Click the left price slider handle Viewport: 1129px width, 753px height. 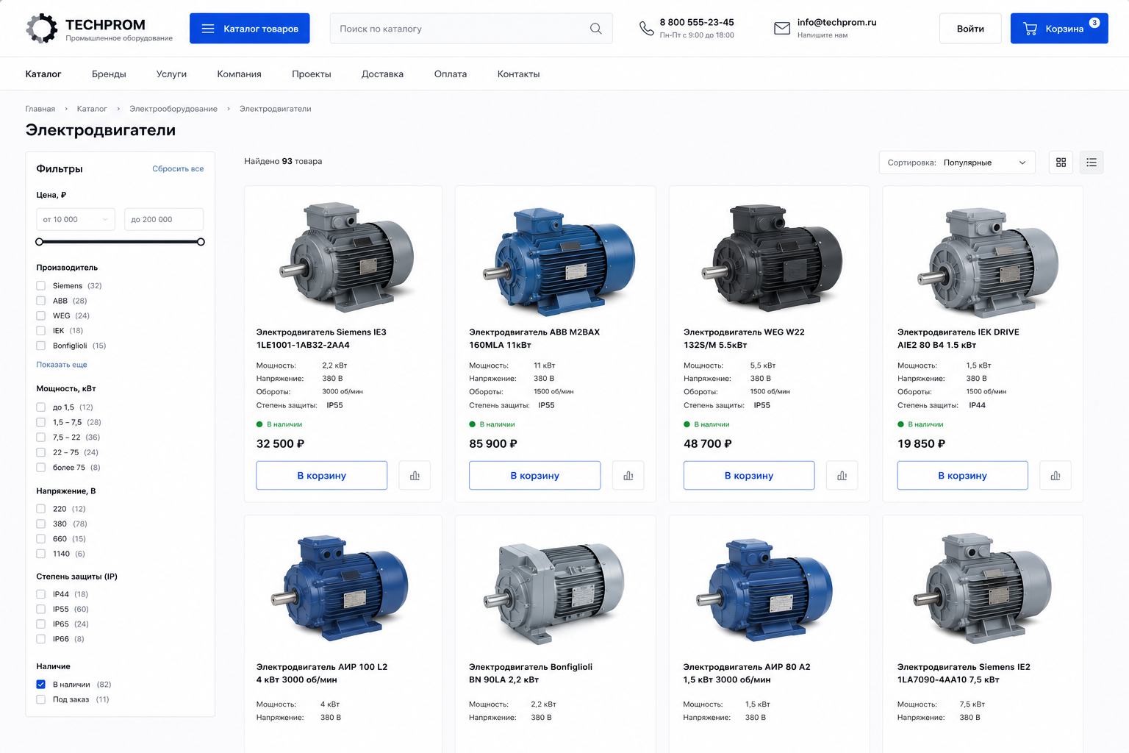40,242
